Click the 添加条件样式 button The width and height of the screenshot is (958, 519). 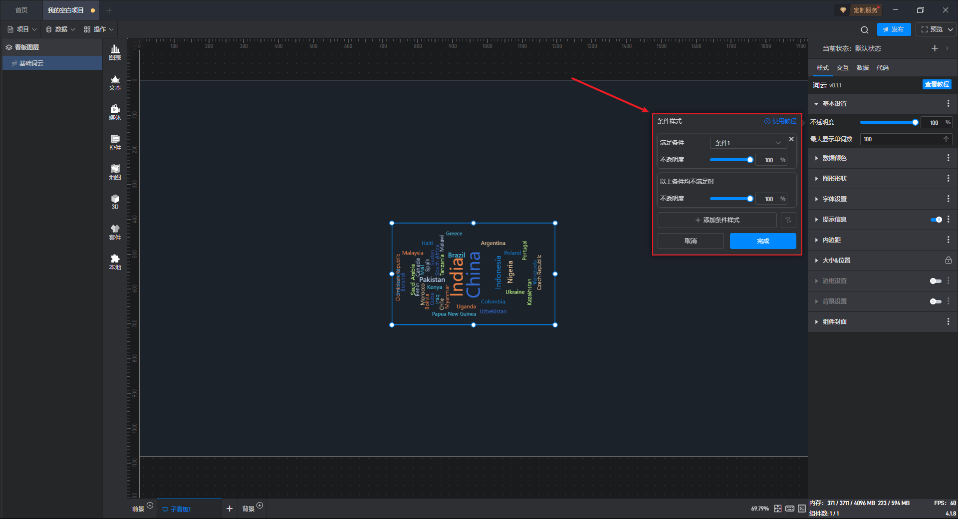[x=717, y=220]
